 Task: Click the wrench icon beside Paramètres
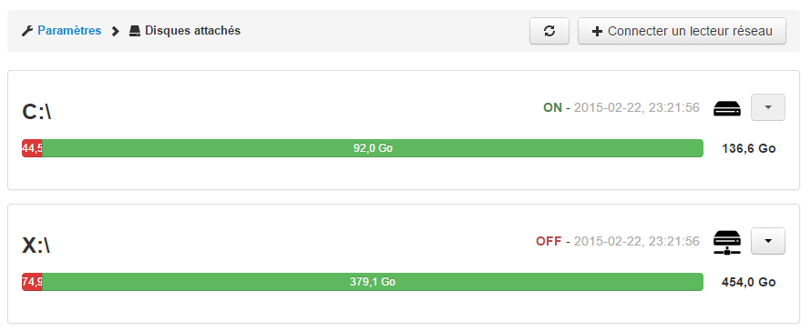pyautogui.click(x=27, y=31)
